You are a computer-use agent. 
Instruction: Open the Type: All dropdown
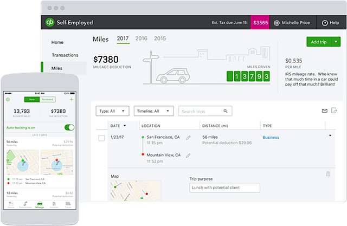coord(112,111)
